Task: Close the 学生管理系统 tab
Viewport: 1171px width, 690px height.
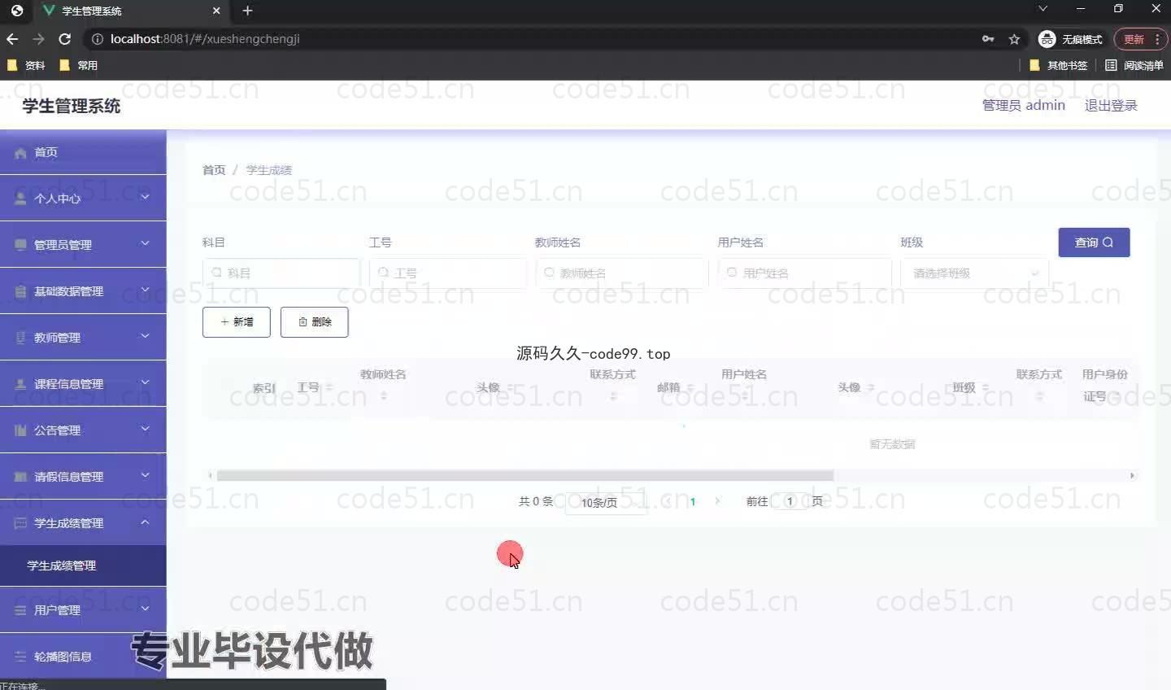Action: point(216,11)
